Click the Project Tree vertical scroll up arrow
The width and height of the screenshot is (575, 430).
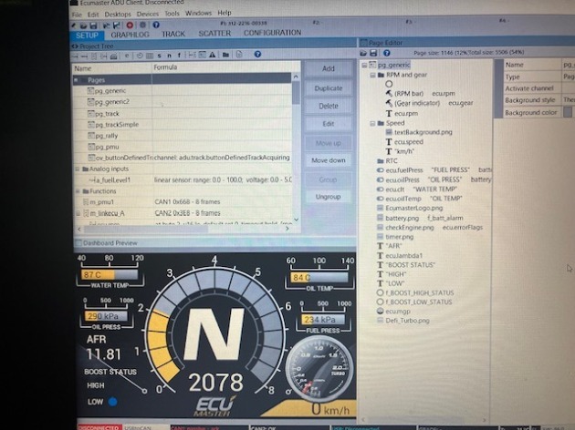(x=296, y=77)
